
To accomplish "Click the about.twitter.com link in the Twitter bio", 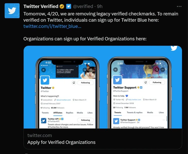I will coord(64,100).
